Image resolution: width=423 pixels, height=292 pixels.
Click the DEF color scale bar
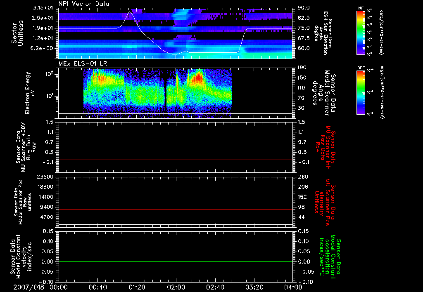coord(361,92)
